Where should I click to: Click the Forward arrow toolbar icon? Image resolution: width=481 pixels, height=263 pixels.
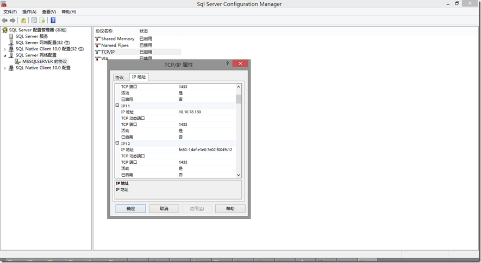[x=13, y=21]
